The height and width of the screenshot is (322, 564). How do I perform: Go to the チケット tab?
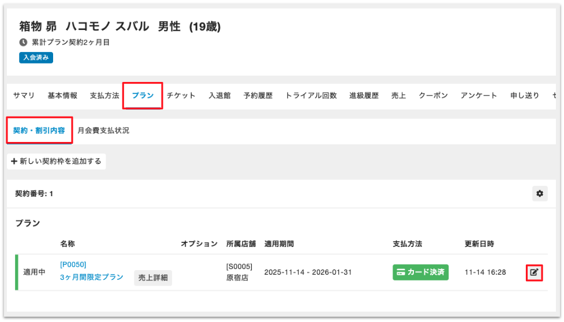181,96
